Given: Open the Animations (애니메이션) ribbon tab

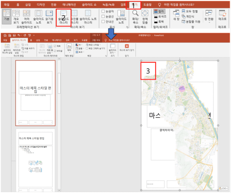Looking at the screenshot, I should click(72, 5).
